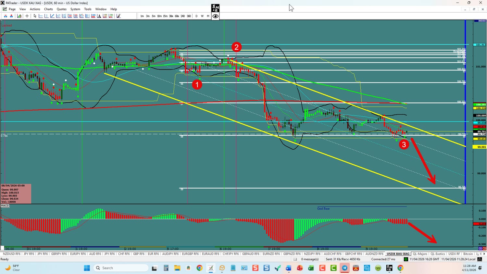Image resolution: width=487 pixels, height=274 pixels.
Task: Click the horizontal line drawing tool
Action: coord(41,16)
